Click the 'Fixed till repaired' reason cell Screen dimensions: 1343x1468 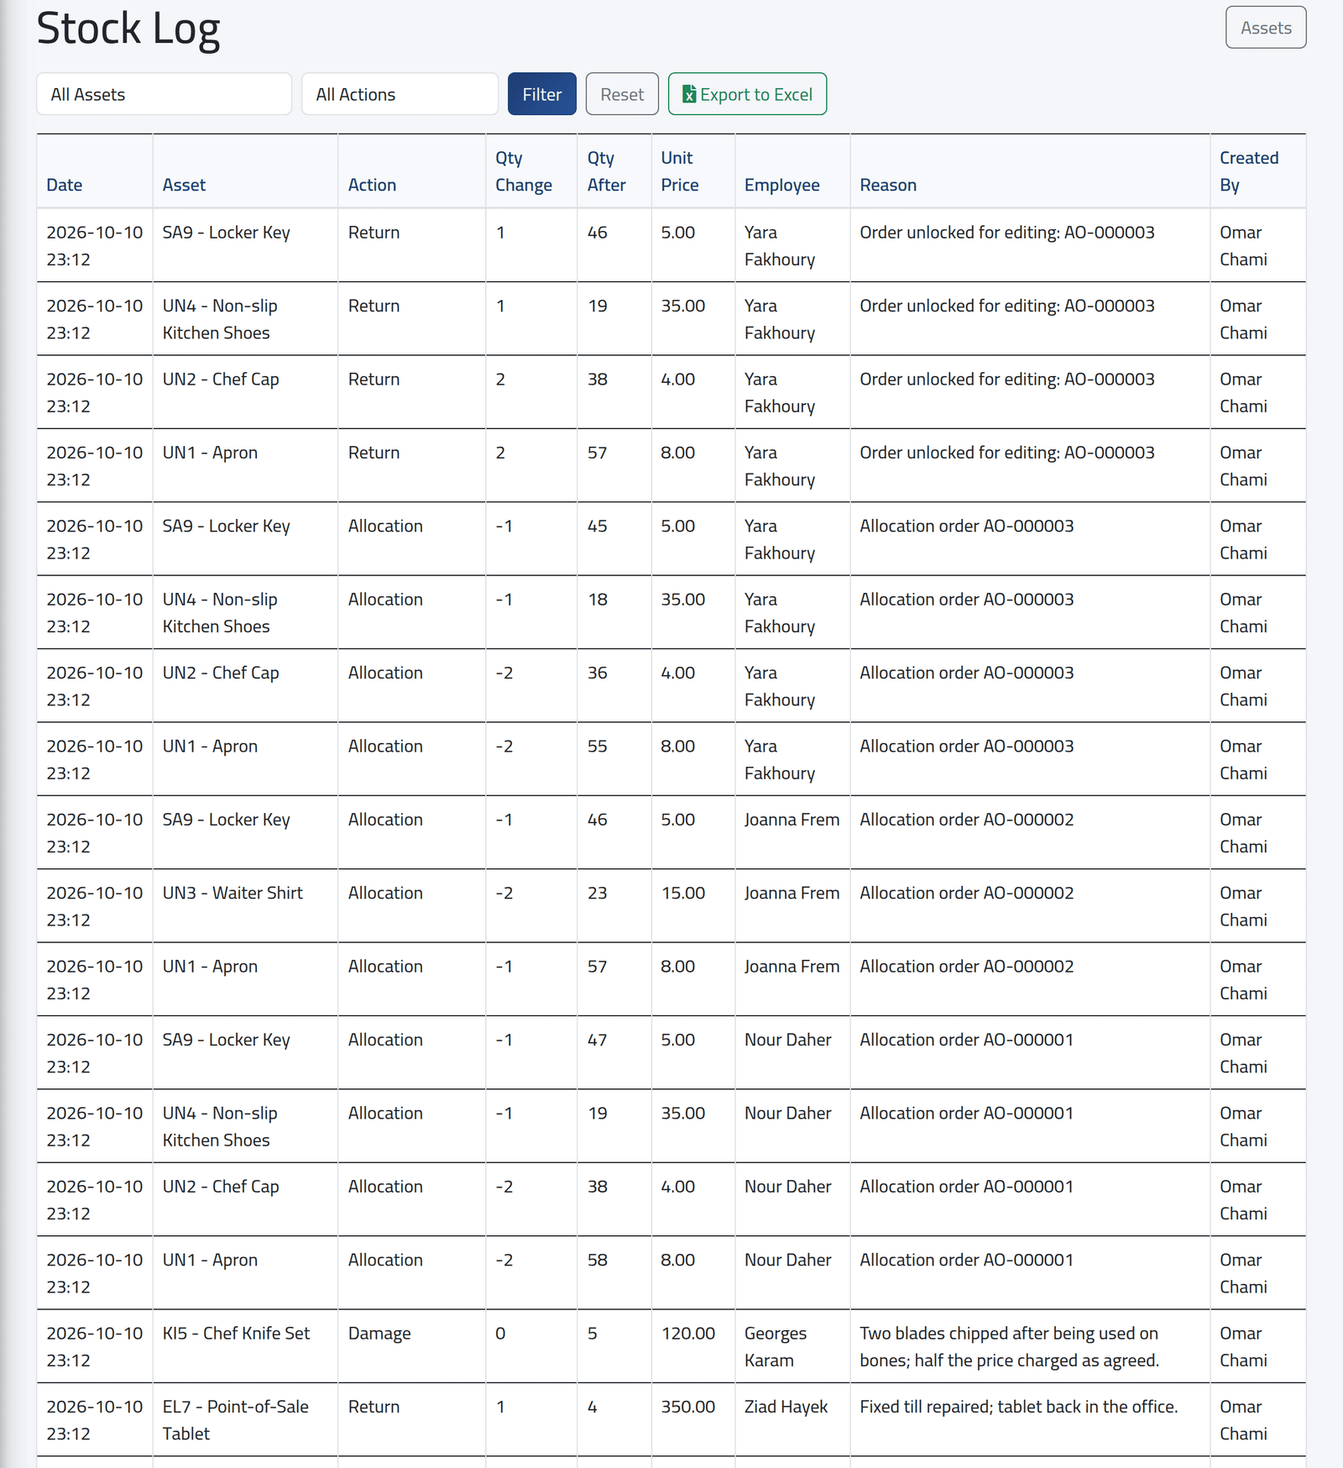pyautogui.click(x=1030, y=1419)
